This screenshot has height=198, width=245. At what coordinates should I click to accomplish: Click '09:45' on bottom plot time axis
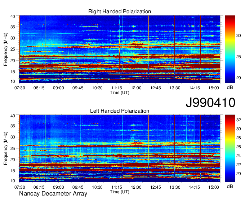[78, 187]
